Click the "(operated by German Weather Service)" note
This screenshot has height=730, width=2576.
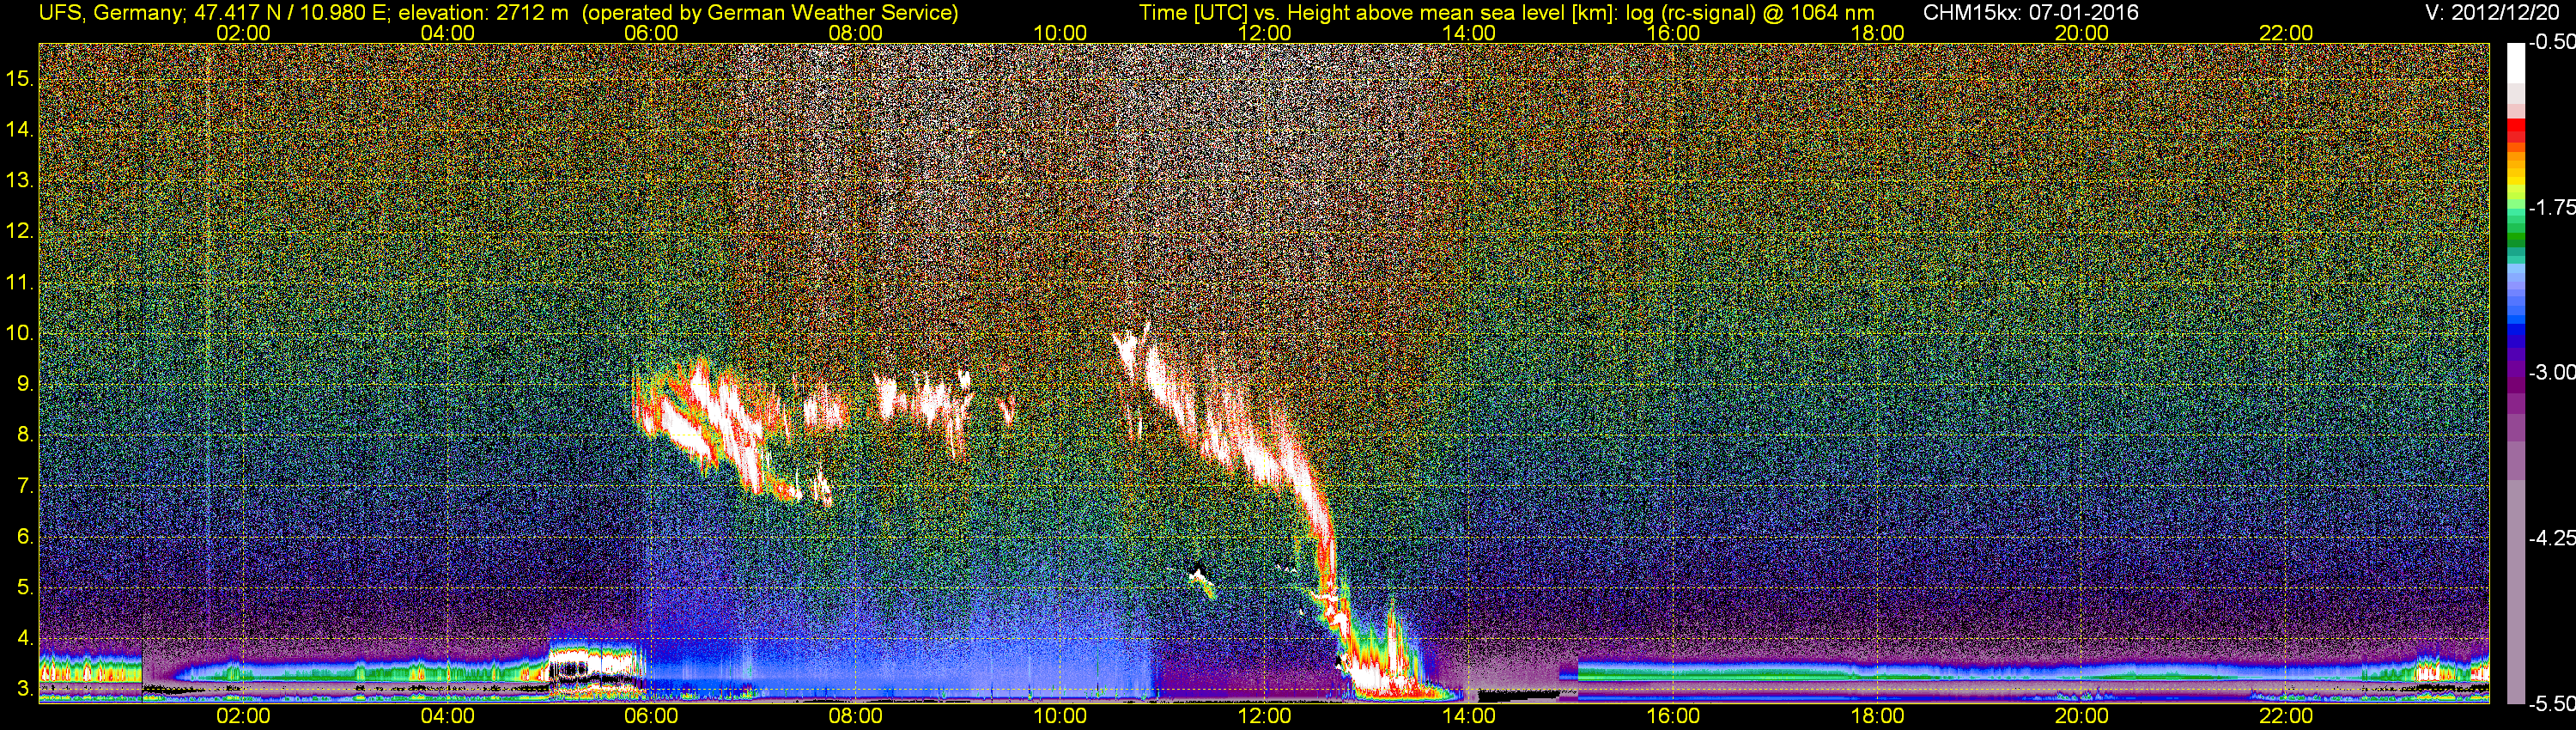point(770,13)
